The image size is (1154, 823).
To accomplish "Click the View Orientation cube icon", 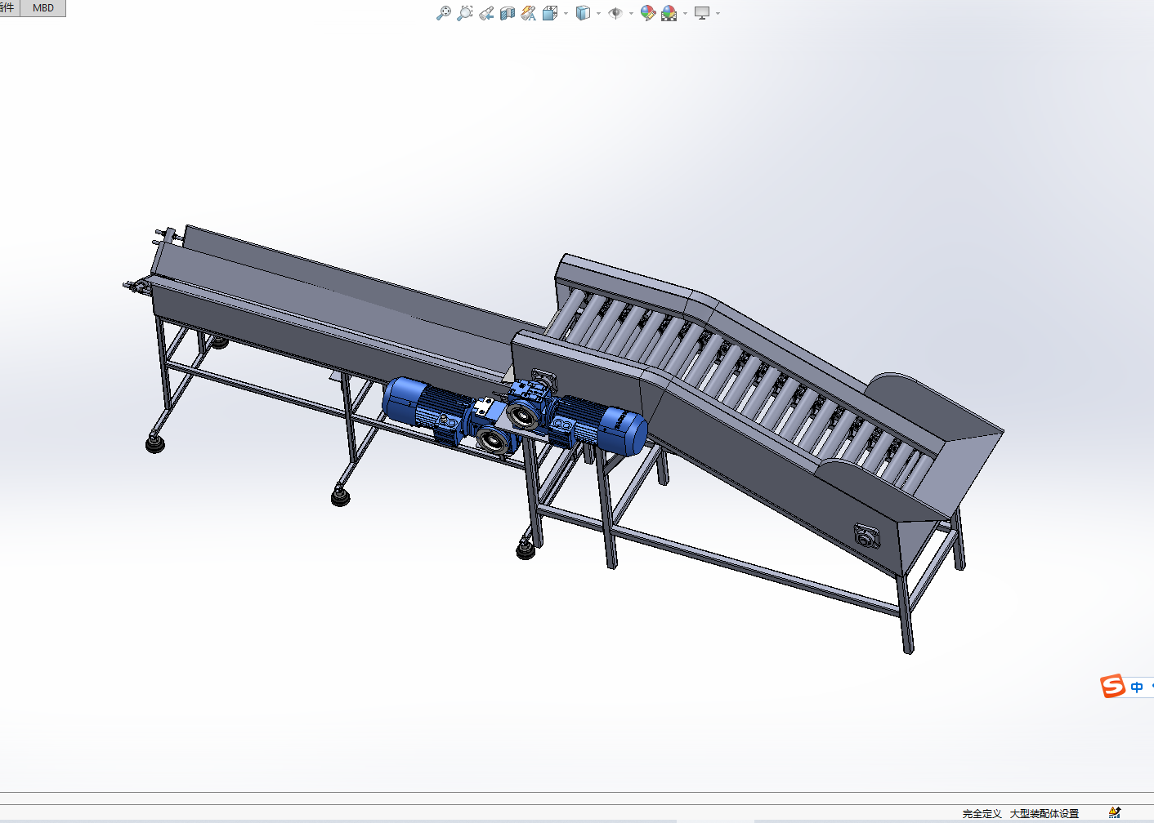I will [x=550, y=13].
